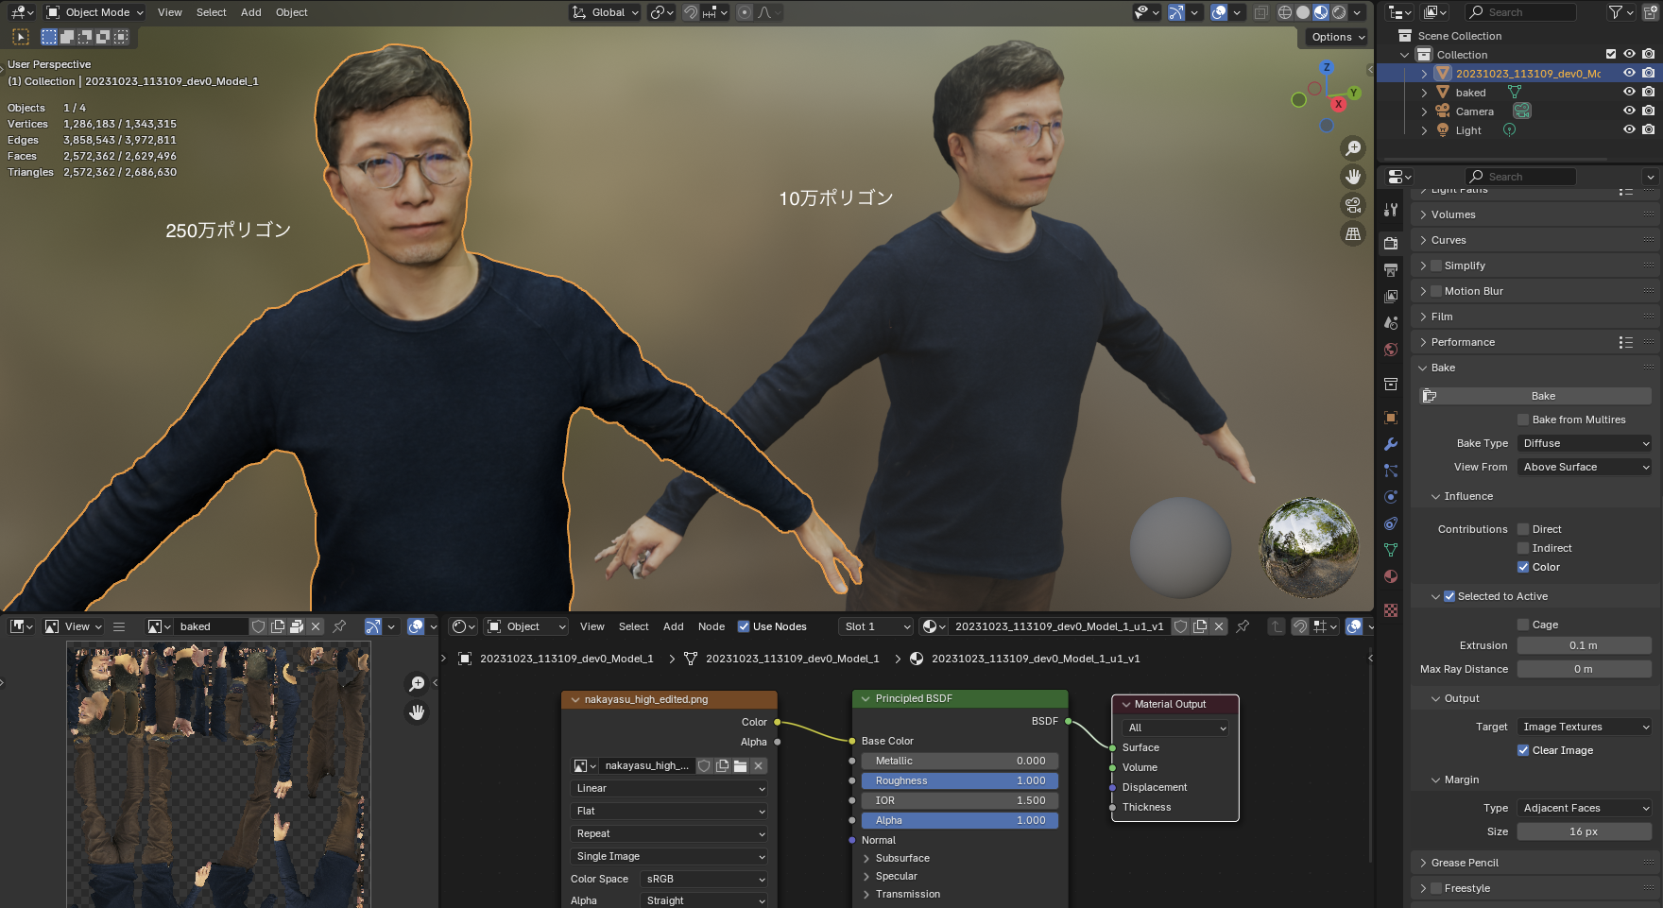Image resolution: width=1663 pixels, height=908 pixels.
Task: Open the Particles properties tab
Action: click(x=1391, y=471)
